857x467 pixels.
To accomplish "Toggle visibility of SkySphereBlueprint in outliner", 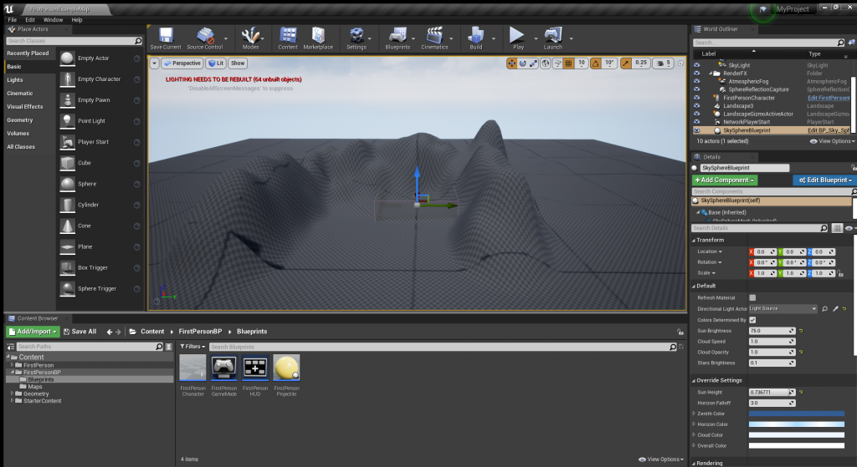I will [696, 130].
